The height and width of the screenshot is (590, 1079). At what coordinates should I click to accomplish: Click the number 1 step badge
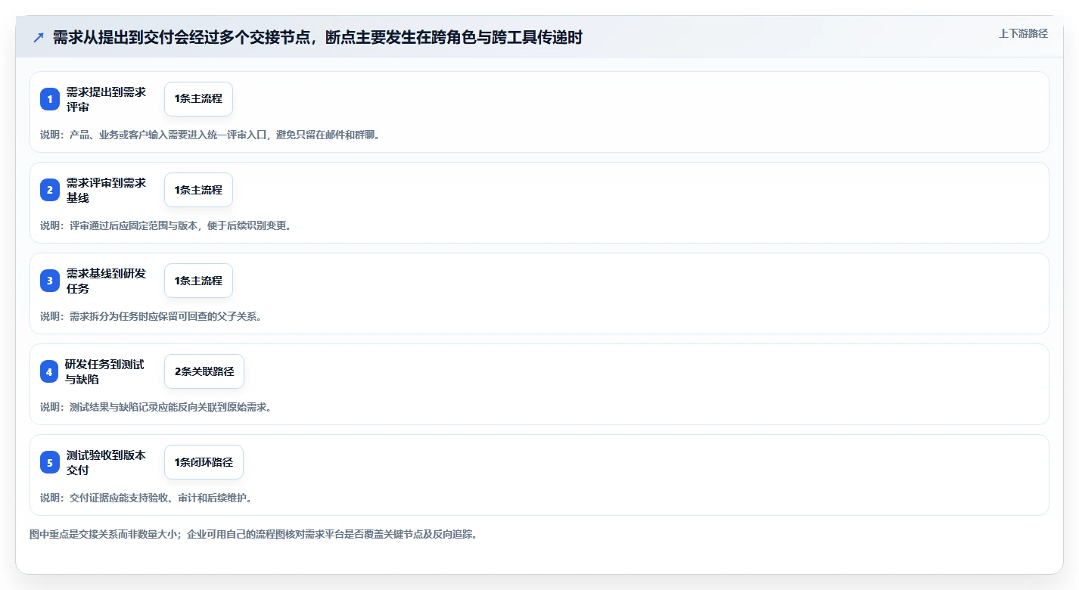50,99
